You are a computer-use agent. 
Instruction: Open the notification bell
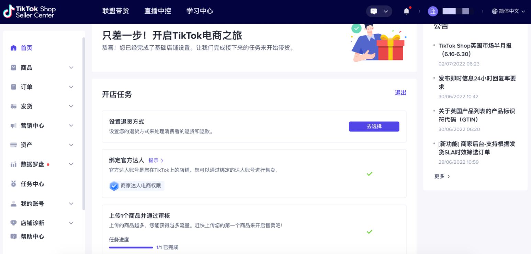406,11
